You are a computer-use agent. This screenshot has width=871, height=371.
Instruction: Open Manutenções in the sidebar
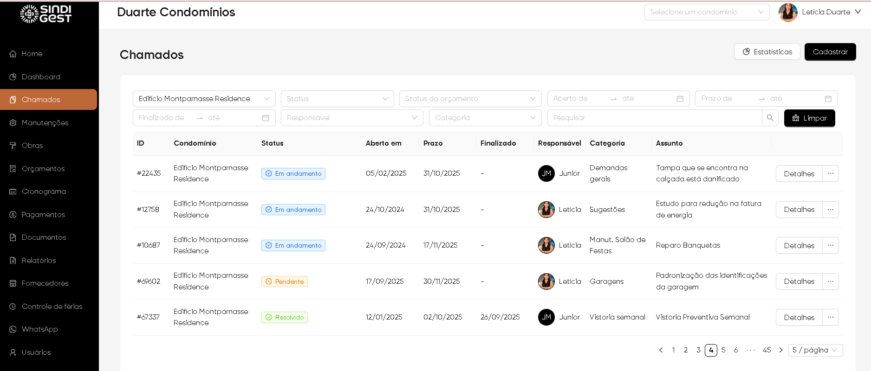pyautogui.click(x=45, y=123)
